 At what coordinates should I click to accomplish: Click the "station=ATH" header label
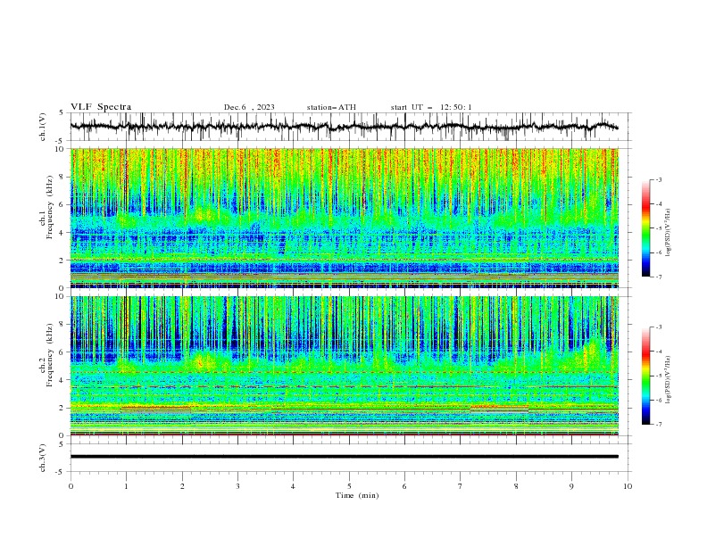[331, 107]
